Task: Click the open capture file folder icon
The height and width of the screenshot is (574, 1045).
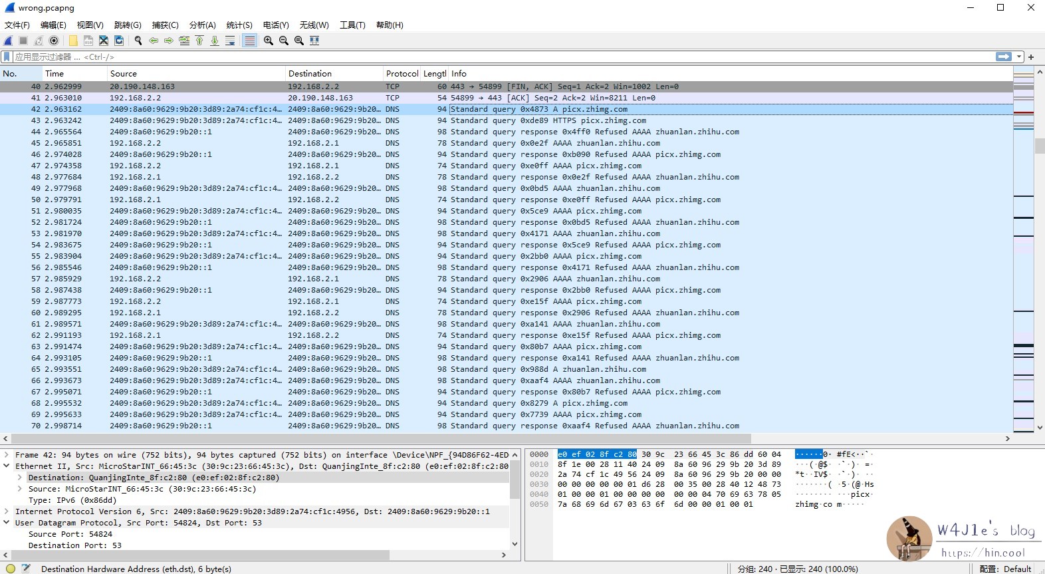Action: click(x=73, y=41)
